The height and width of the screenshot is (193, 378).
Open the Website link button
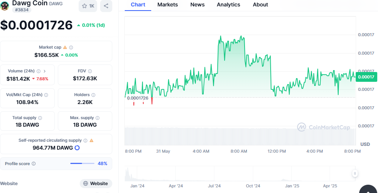[96, 184]
